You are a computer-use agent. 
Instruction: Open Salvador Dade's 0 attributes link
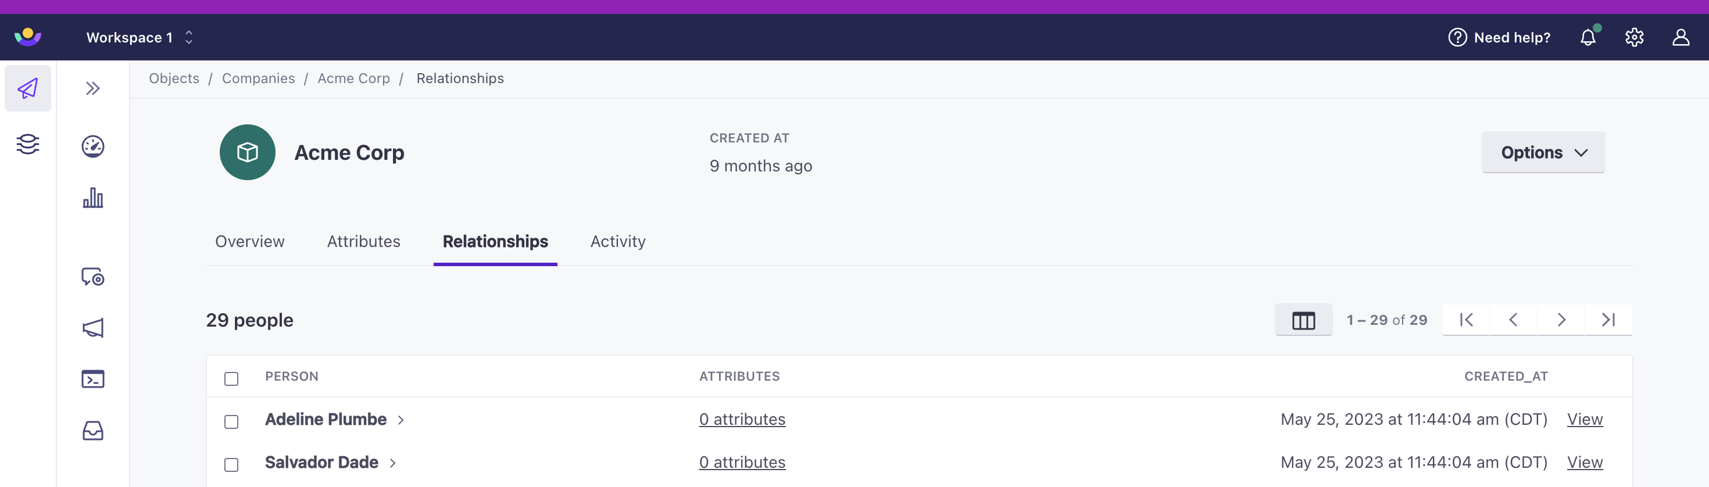742,463
